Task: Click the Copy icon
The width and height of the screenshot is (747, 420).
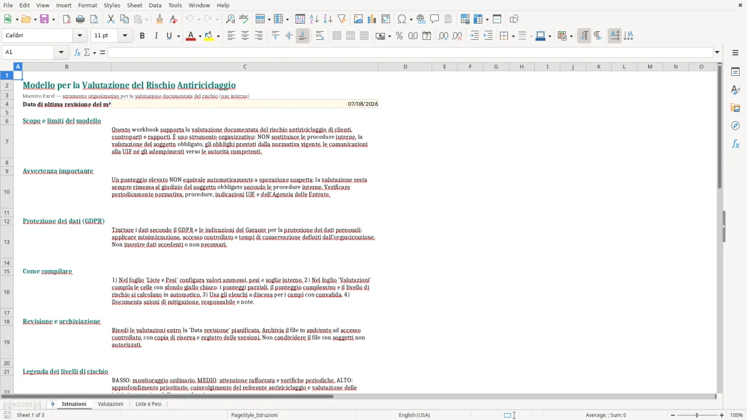Action: tap(125, 19)
